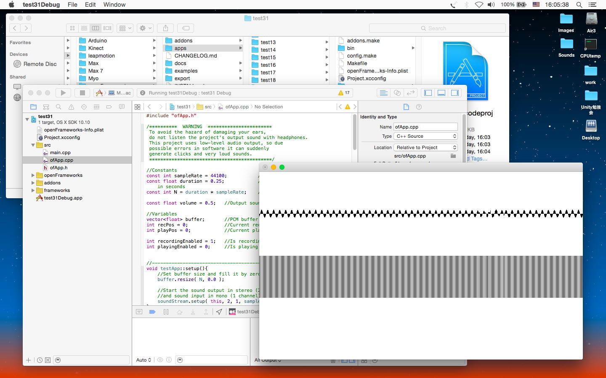Click the Simulate Location arrow icon

[x=219, y=312]
